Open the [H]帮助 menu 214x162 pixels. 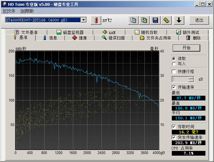tap(27, 11)
